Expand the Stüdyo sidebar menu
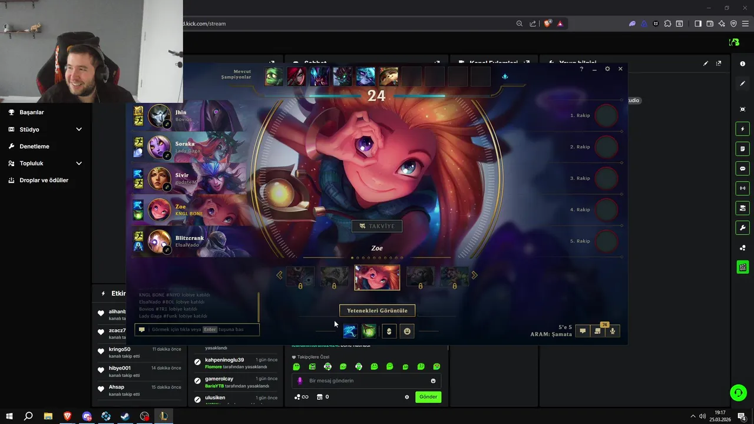 tap(46, 129)
